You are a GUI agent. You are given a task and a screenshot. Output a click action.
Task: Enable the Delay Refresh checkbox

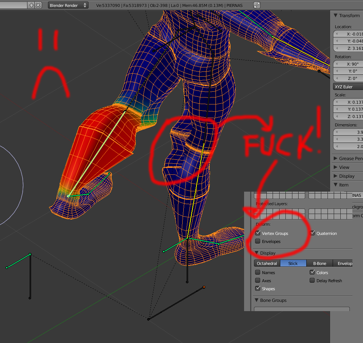(x=312, y=280)
